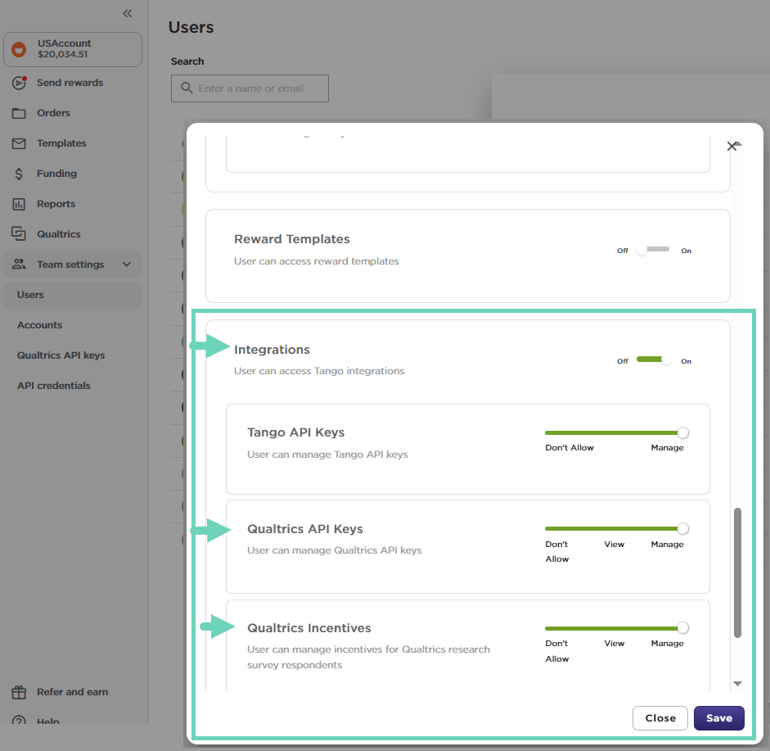770x751 pixels.
Task: Open Refer and earn gift icon
Action: pos(18,692)
